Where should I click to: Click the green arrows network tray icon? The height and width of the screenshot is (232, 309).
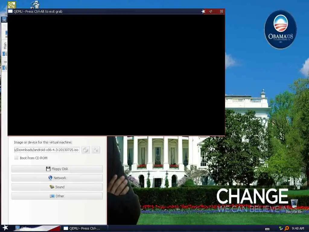281,228
